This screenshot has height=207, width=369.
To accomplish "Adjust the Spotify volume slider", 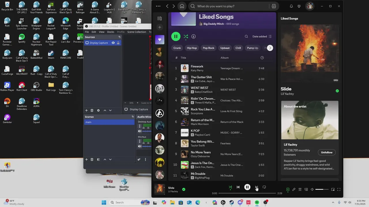I will point(322,189).
